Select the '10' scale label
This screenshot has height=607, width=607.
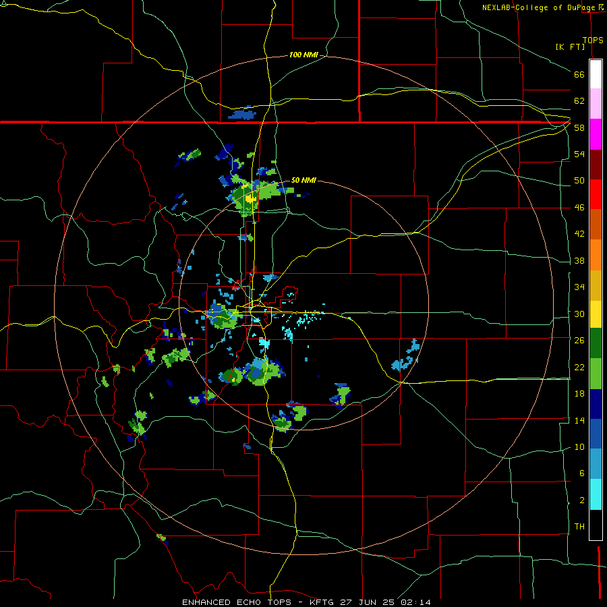(x=579, y=446)
